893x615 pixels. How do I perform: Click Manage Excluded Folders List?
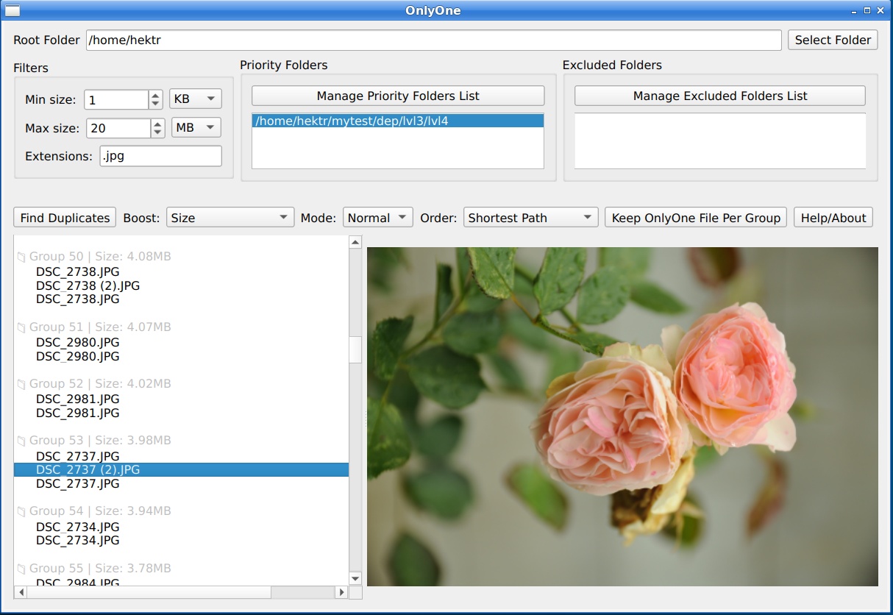pos(719,95)
